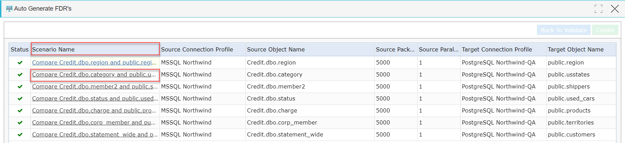625x143 pixels.
Task: Expand the dialog to full screen
Action: click(x=599, y=9)
